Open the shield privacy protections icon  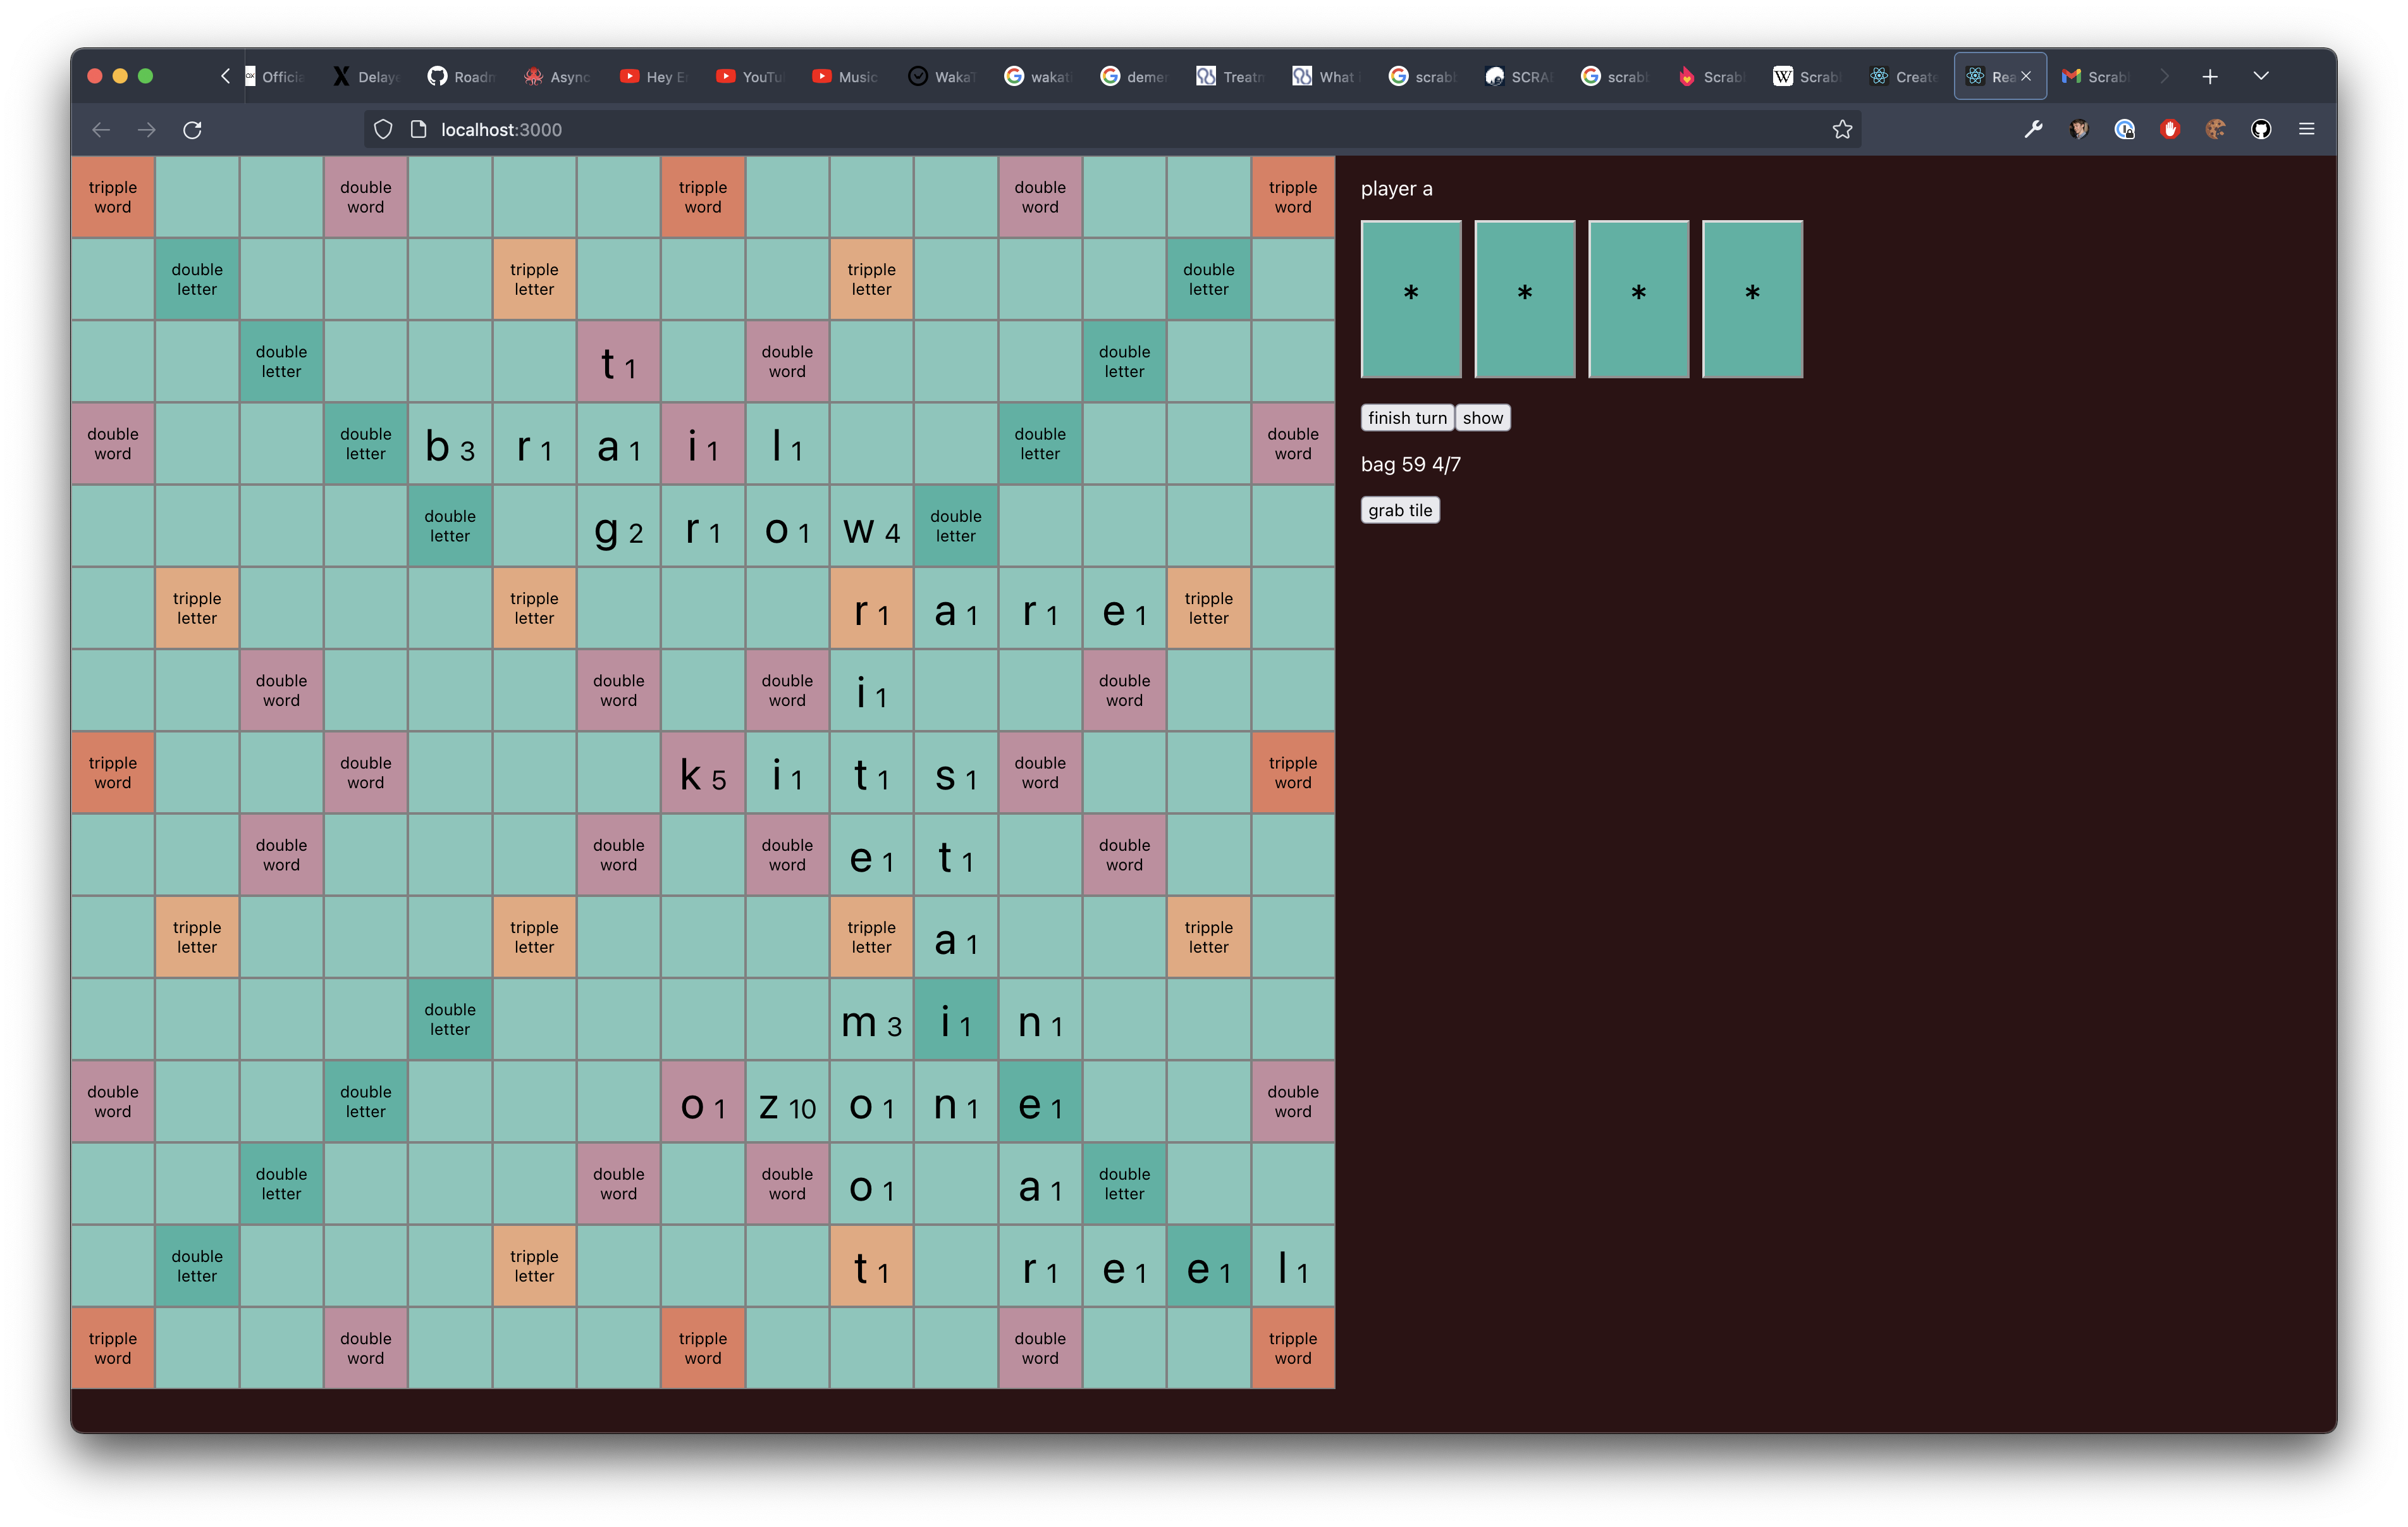[x=383, y=129]
